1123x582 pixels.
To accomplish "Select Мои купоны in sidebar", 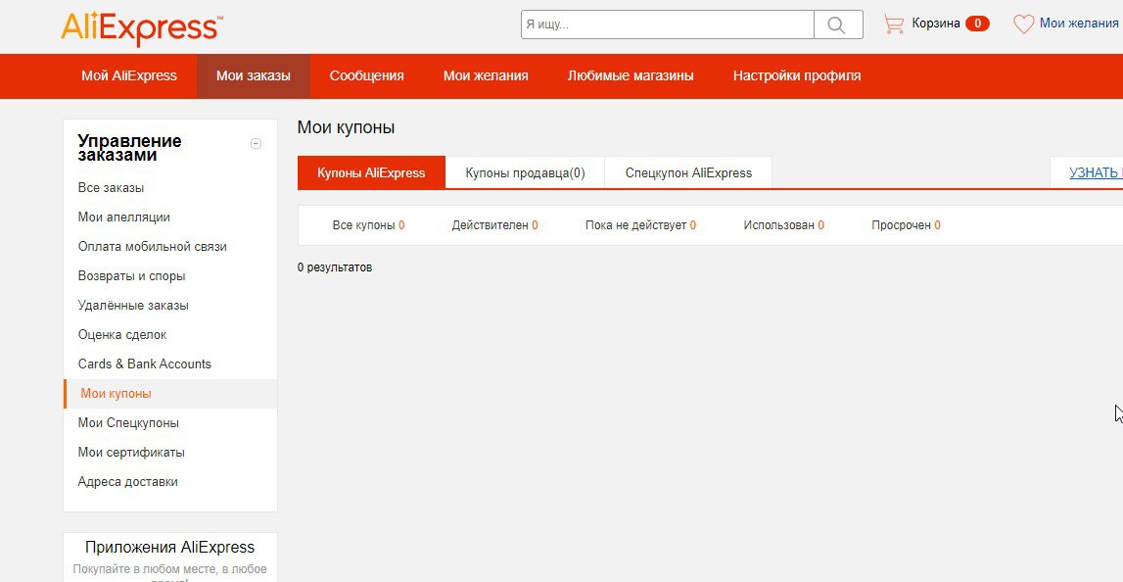I will (x=170, y=394).
